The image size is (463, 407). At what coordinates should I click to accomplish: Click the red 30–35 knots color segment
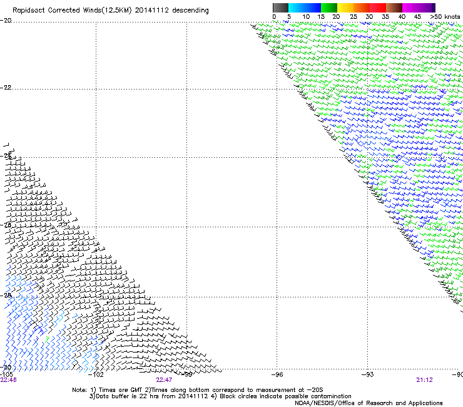[x=378, y=8]
